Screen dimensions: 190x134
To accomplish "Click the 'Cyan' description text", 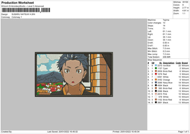I will [165, 69].
